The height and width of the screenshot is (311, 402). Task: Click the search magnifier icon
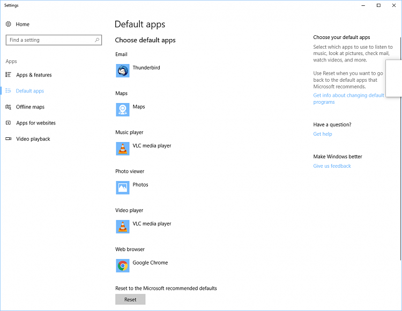pyautogui.click(x=97, y=40)
